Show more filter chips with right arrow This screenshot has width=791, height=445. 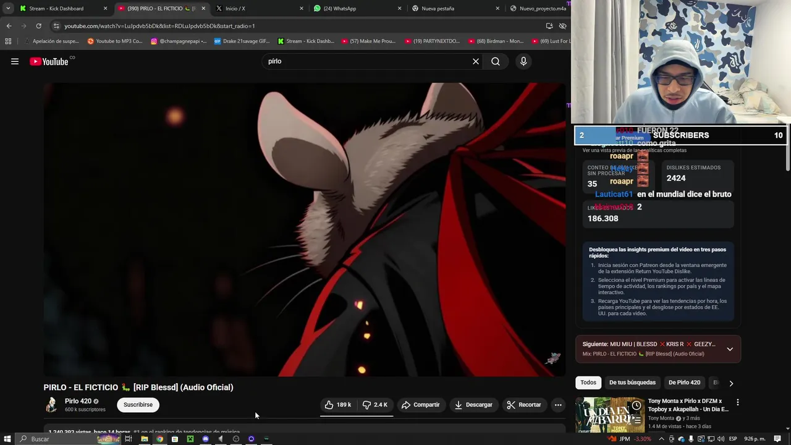click(731, 383)
